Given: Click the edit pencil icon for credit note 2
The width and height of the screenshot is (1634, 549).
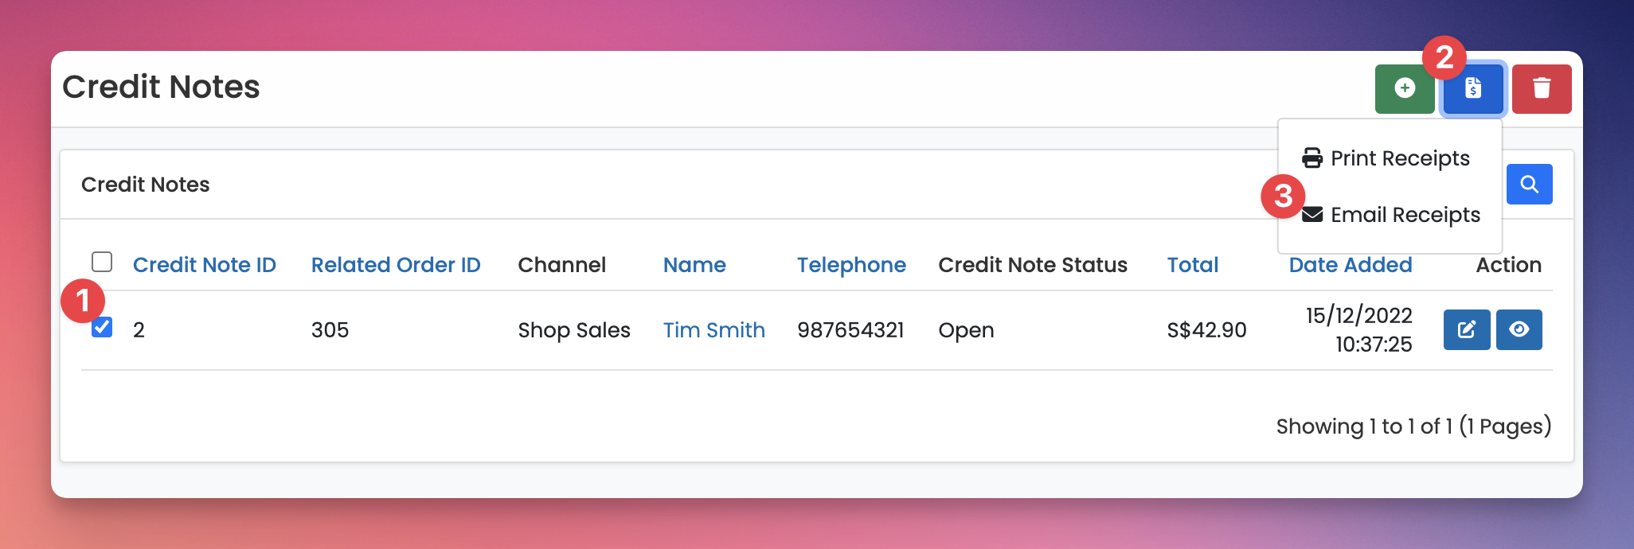Looking at the screenshot, I should pos(1466,329).
